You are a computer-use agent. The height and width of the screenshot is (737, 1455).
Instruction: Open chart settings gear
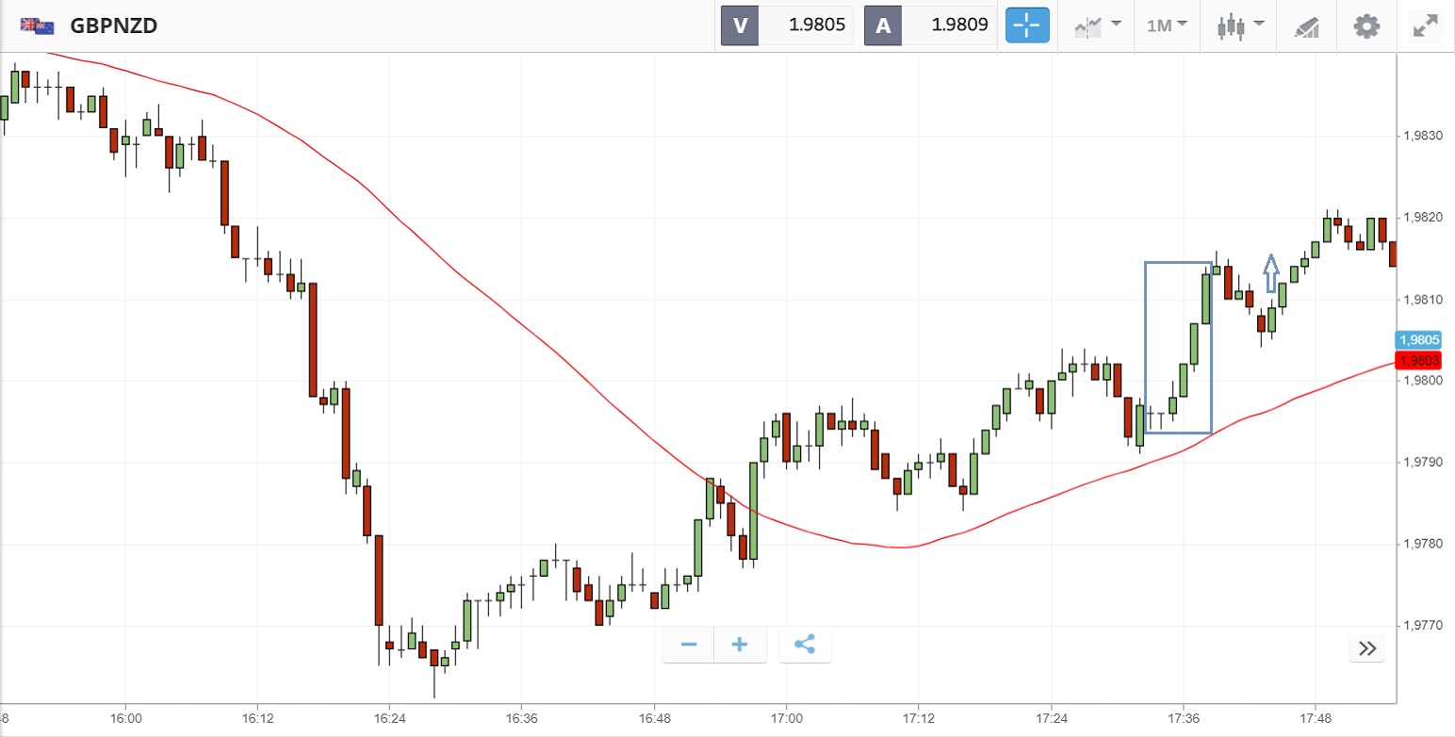coord(1366,25)
